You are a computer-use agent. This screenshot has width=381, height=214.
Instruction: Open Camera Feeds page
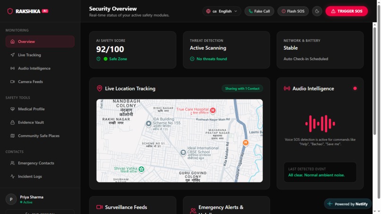[40, 82]
